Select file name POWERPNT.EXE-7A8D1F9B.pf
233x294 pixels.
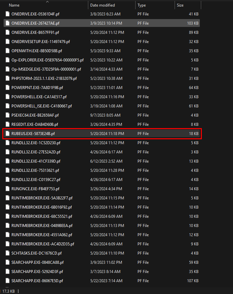point(37,88)
